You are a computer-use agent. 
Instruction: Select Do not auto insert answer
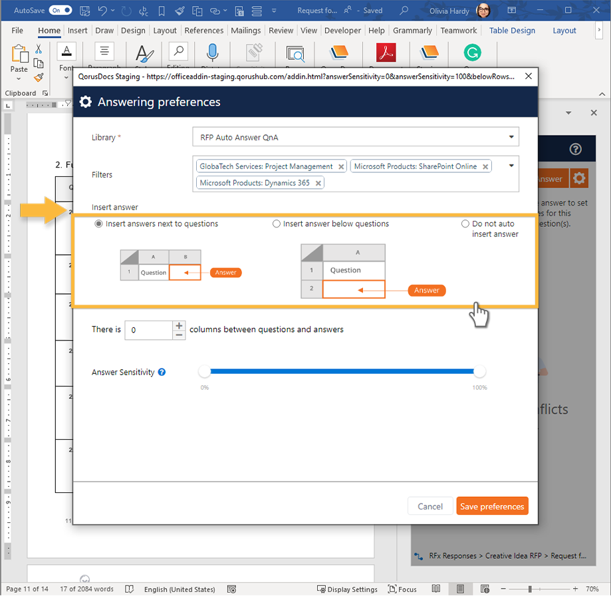point(465,223)
